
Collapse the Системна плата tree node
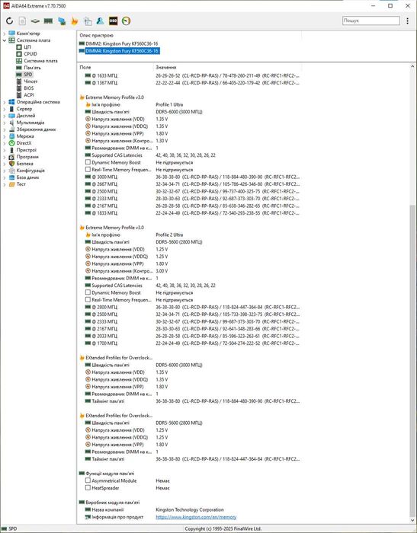[4, 40]
